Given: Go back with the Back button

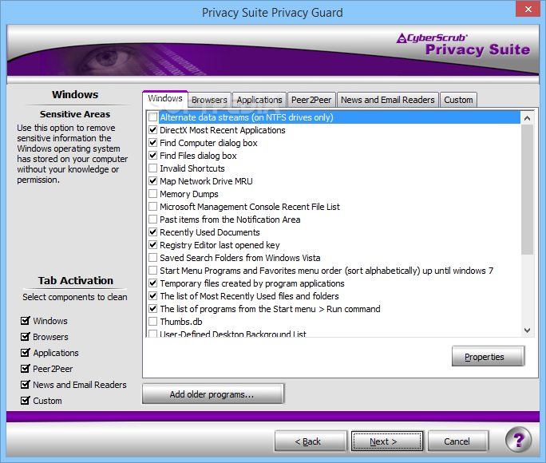Looking at the screenshot, I should [x=311, y=441].
